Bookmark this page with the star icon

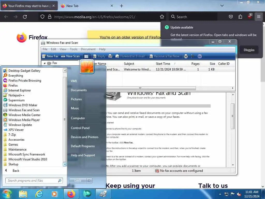162,17
